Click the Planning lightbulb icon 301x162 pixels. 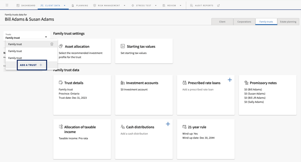tap(73, 5)
